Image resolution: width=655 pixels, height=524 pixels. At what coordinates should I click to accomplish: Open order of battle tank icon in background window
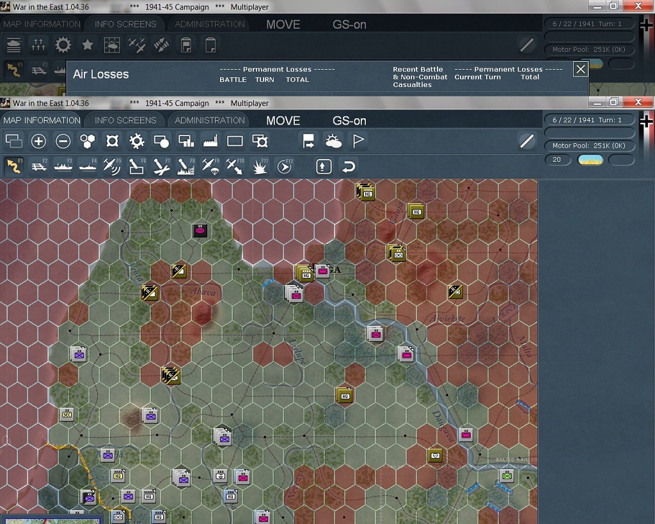click(x=14, y=45)
